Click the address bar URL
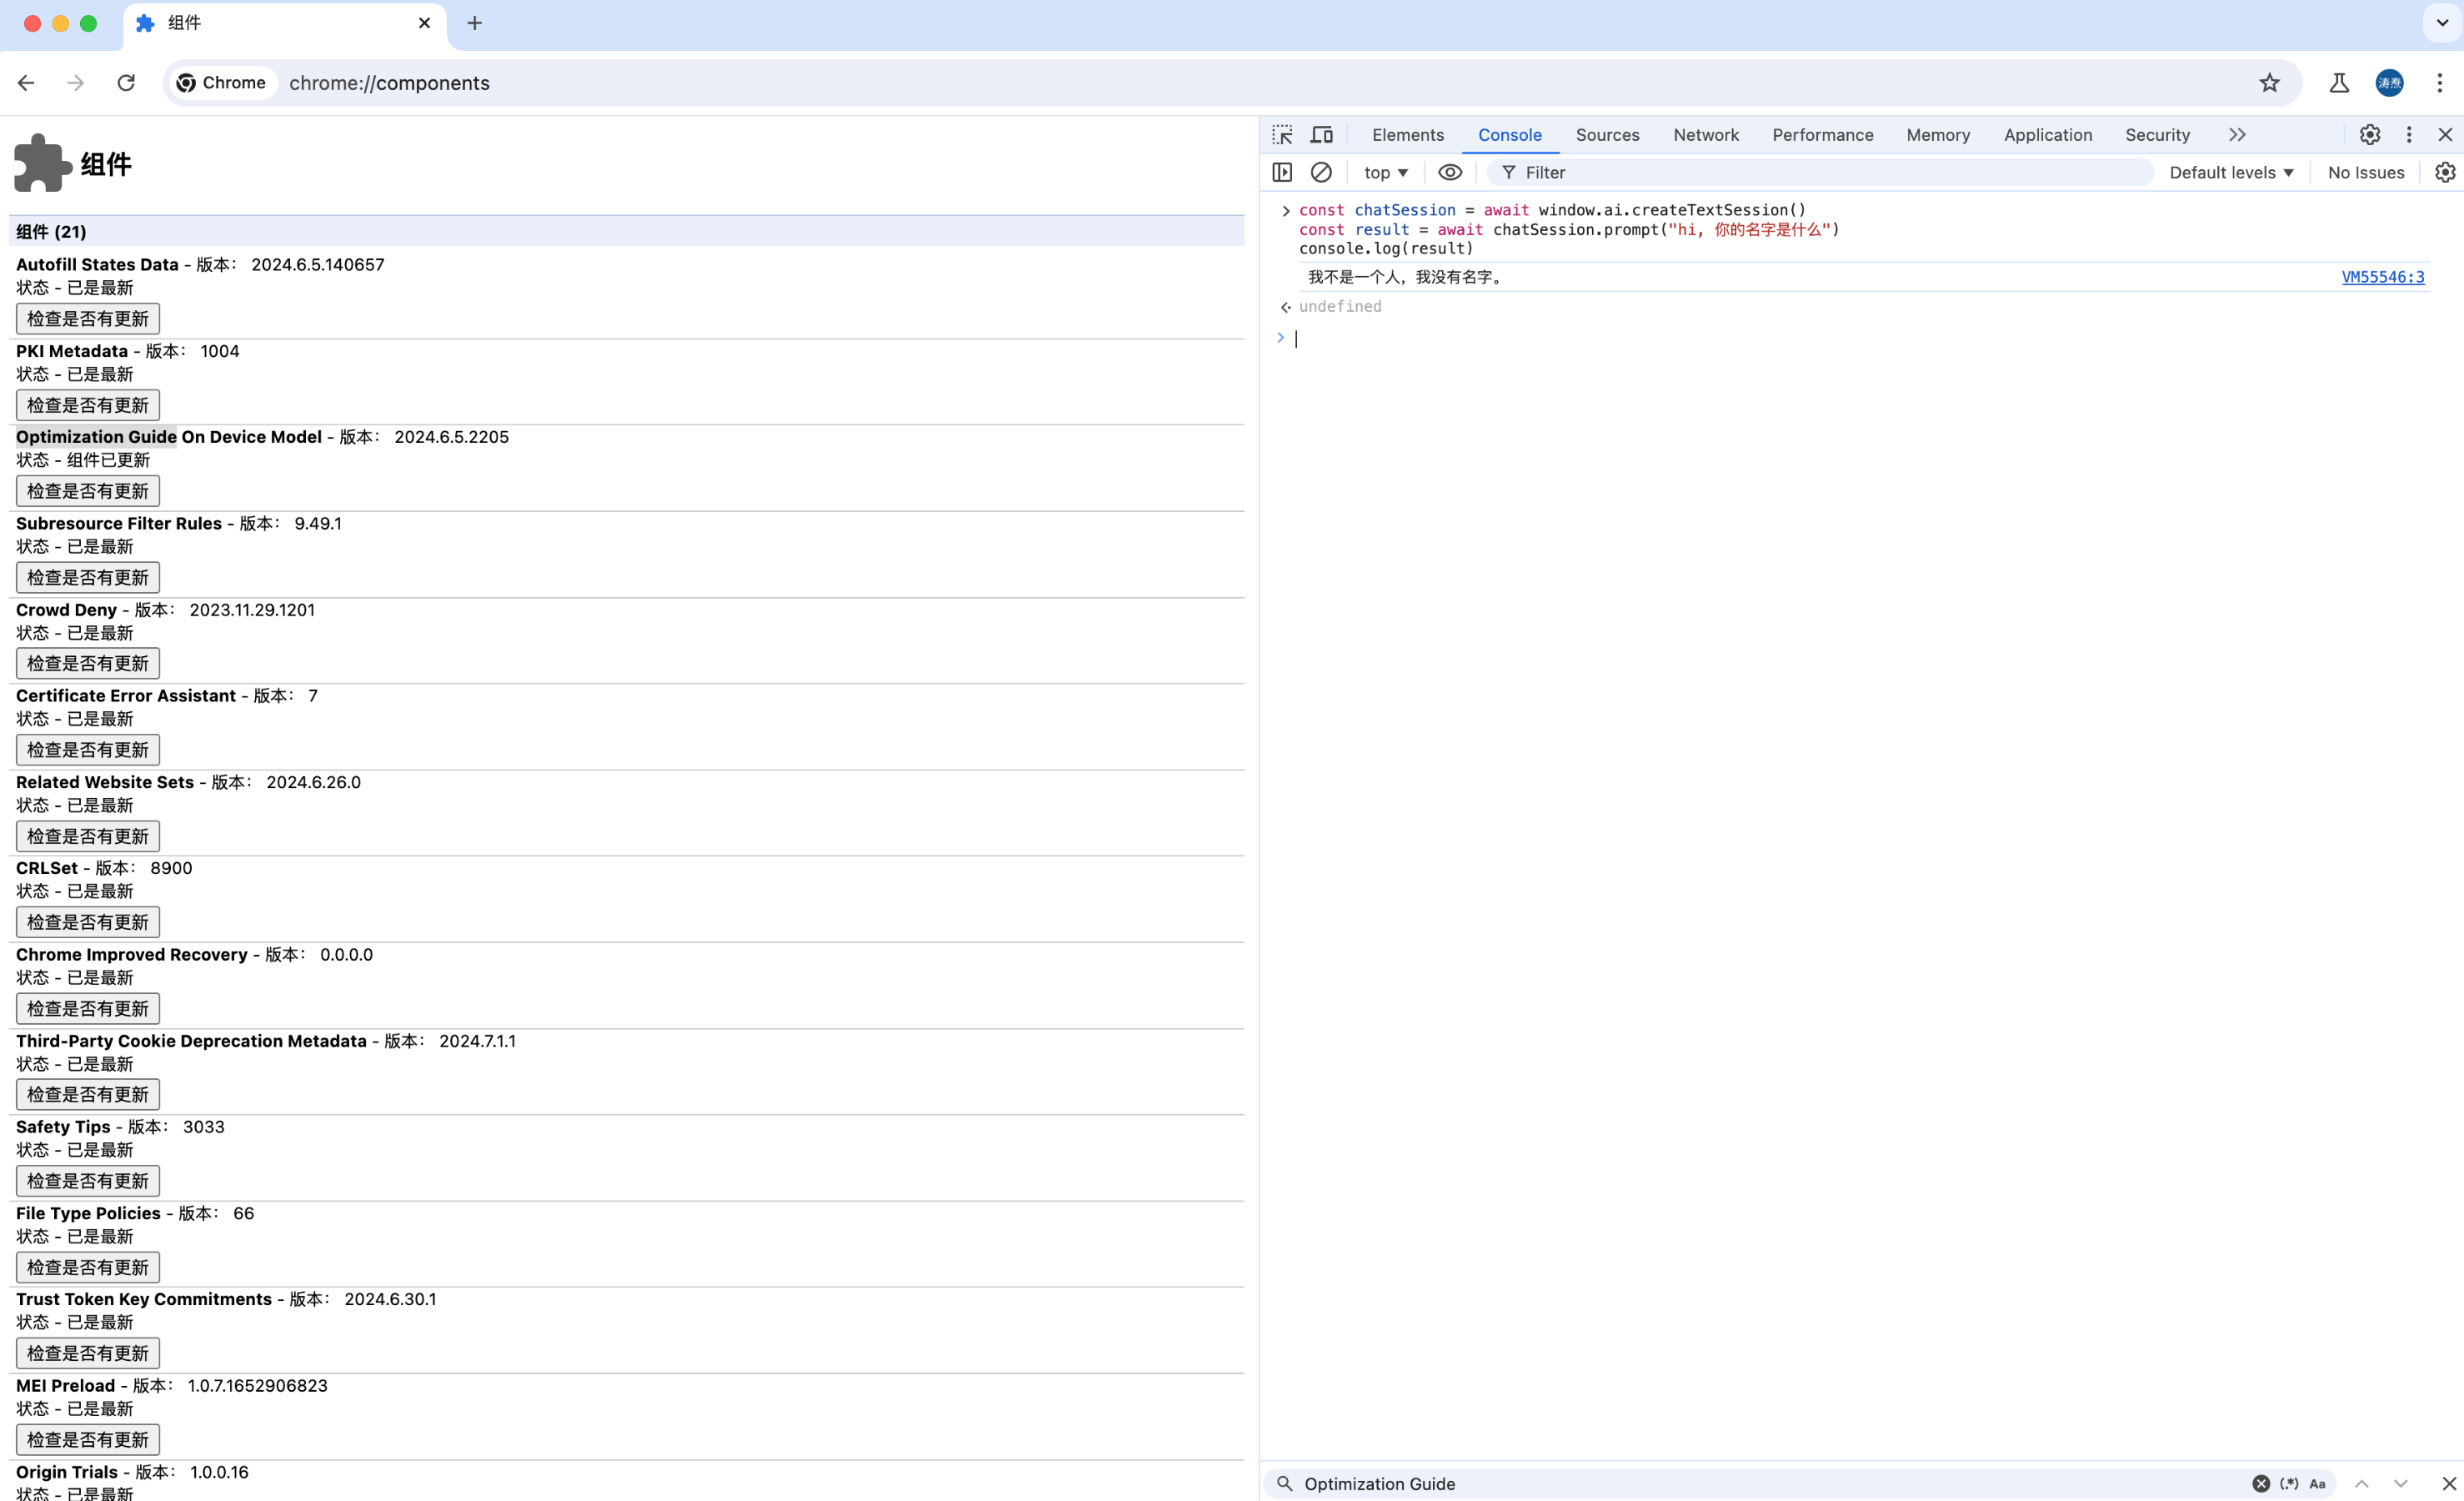The image size is (2464, 1501). coord(389,83)
